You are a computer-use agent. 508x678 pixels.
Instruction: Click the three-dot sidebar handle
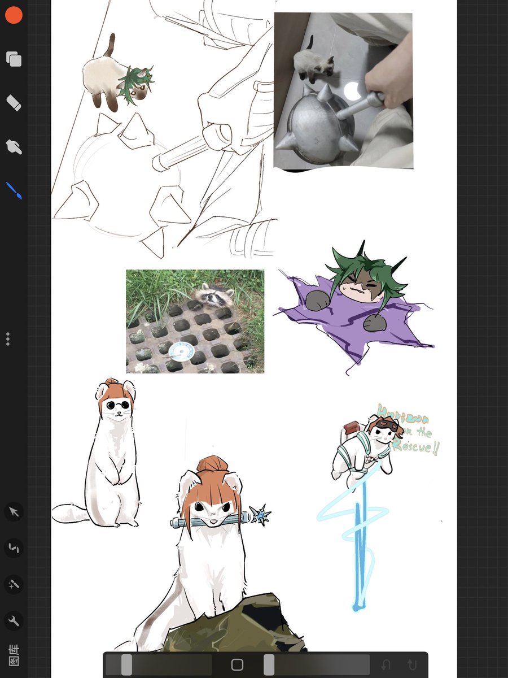coord(8,339)
